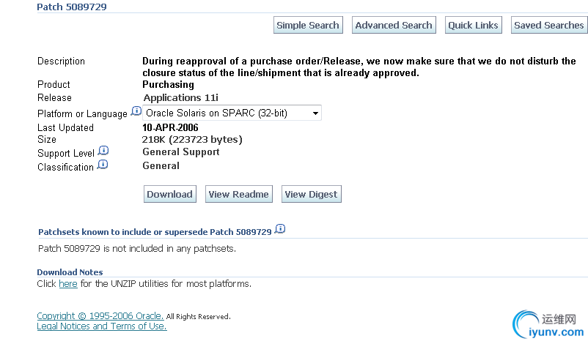The height and width of the screenshot is (344, 588).
Task: Click the View Digest button
Action: [311, 194]
